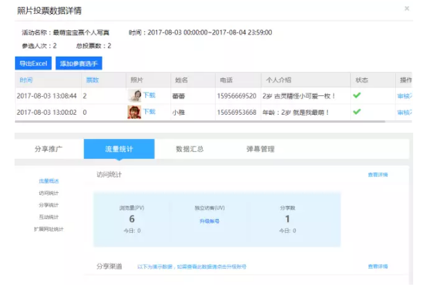Select the 流量统计 tab
Screen dimensions: 427x293
click(x=119, y=149)
